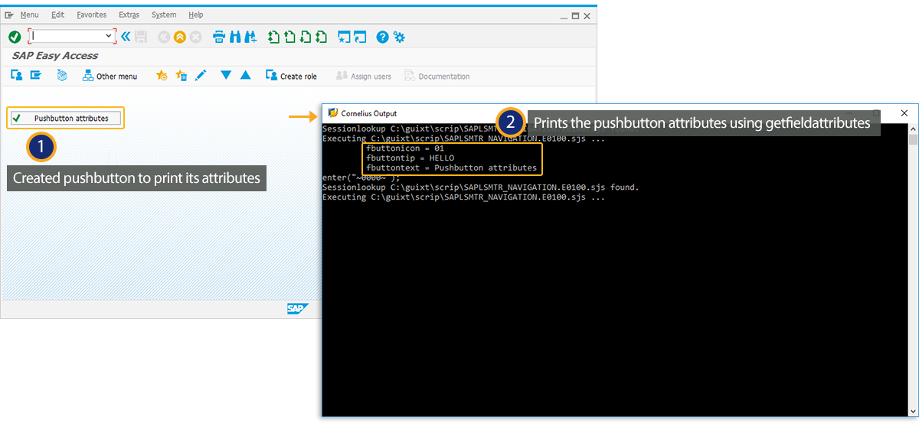The image size is (919, 430).
Task: Maximize the SAP Easy Access window
Action: [x=574, y=15]
